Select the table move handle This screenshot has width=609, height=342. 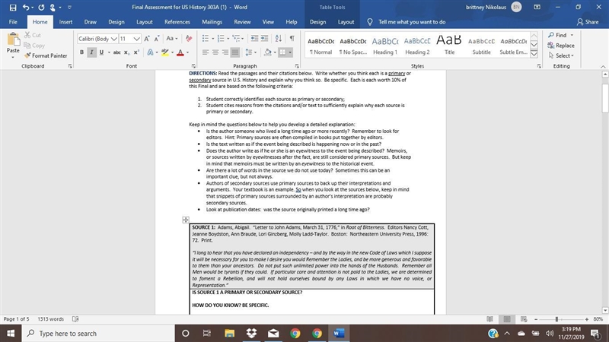coord(186,220)
